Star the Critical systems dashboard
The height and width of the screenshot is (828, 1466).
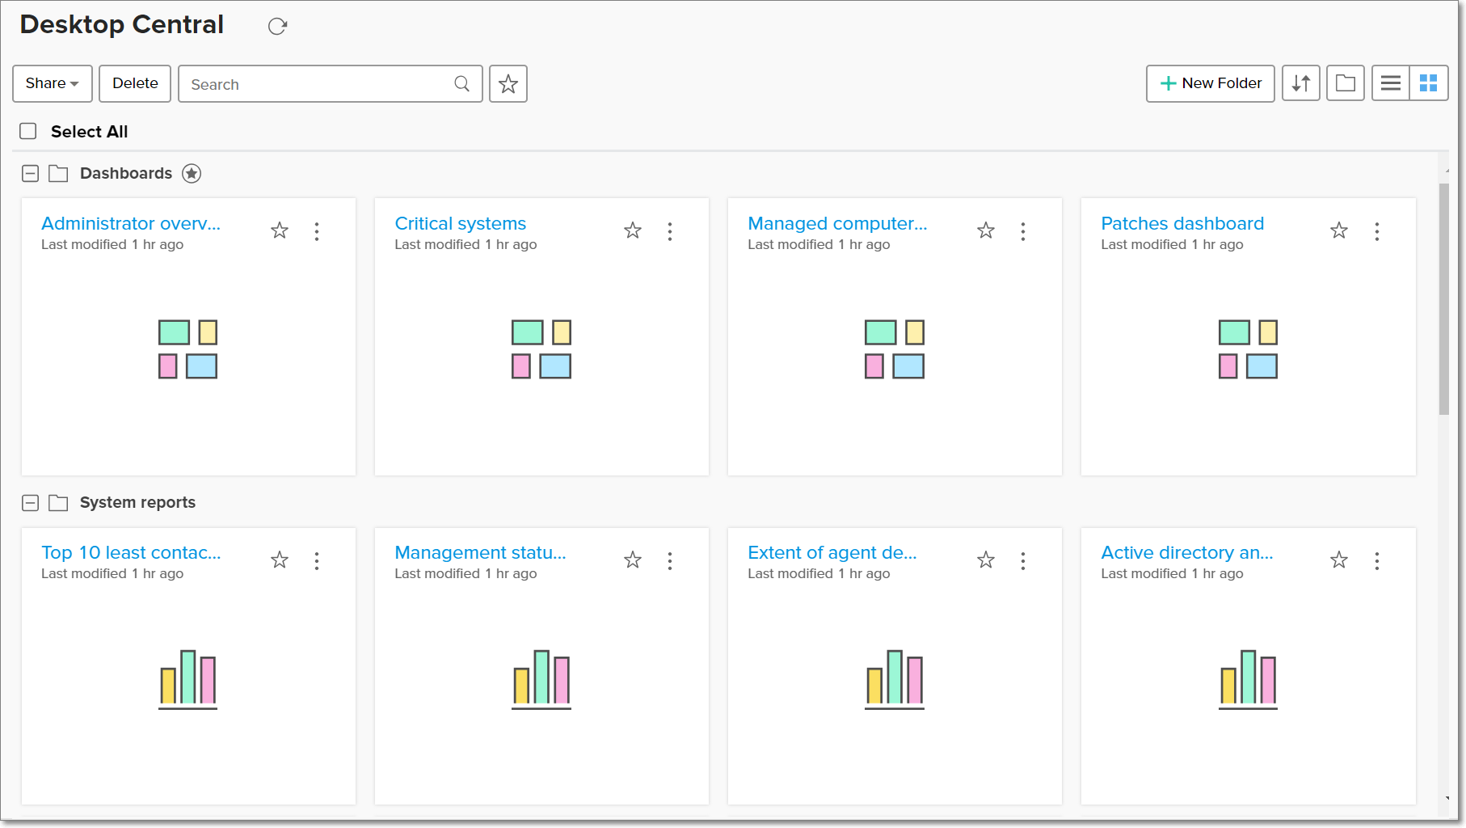[x=633, y=231]
